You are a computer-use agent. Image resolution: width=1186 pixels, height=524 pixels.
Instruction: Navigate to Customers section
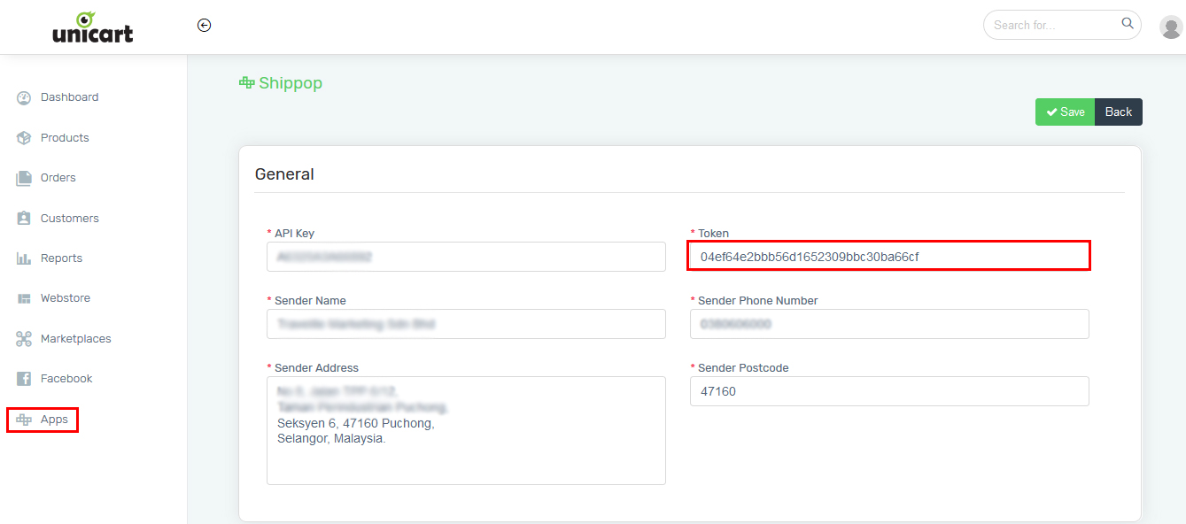coord(70,219)
